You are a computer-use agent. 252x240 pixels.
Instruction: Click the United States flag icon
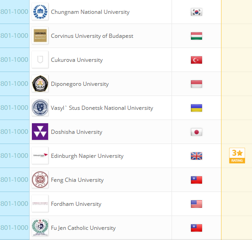pyautogui.click(x=197, y=204)
